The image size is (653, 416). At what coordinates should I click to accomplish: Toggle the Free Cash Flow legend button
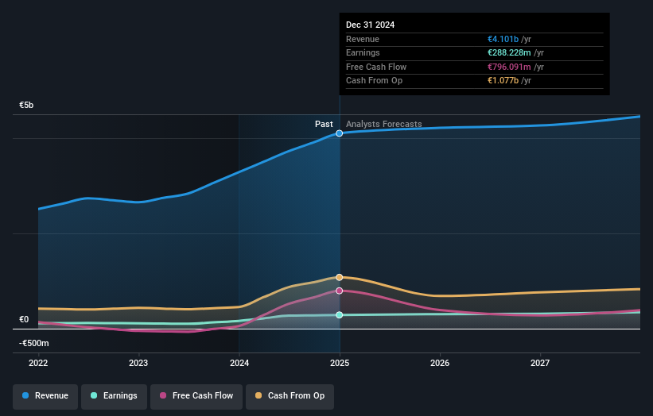[196, 396]
